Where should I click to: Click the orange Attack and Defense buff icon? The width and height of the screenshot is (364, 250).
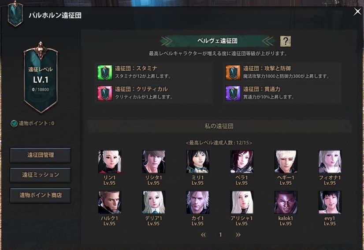pyautogui.click(x=233, y=72)
